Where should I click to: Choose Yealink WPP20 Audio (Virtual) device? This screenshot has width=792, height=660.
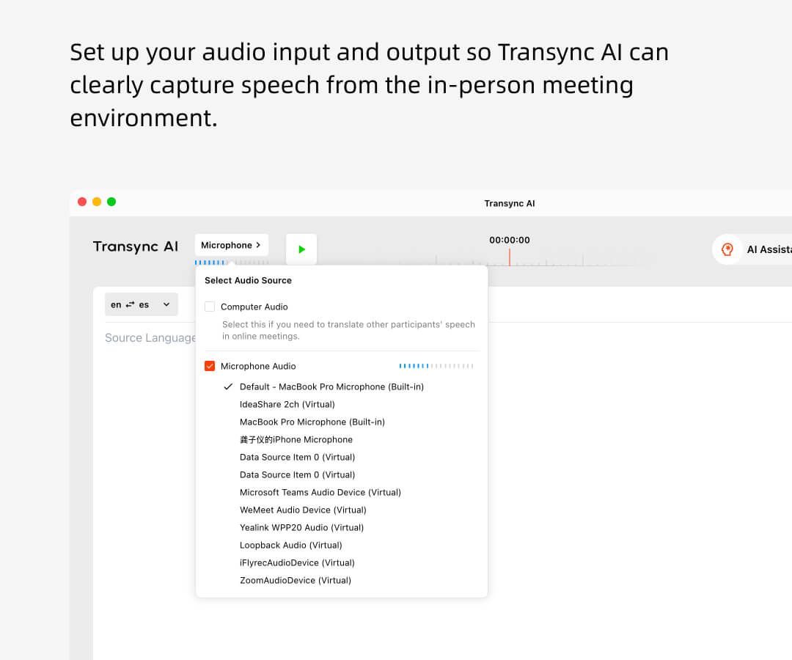click(x=301, y=527)
